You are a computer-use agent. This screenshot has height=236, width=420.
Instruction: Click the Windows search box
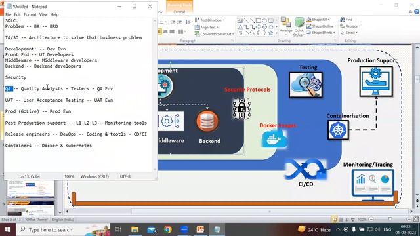tap(63, 229)
